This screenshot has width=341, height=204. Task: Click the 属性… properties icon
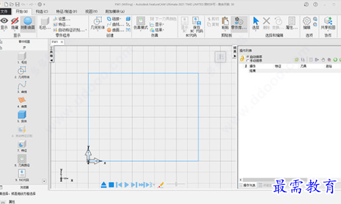pyautogui.click(x=292, y=21)
